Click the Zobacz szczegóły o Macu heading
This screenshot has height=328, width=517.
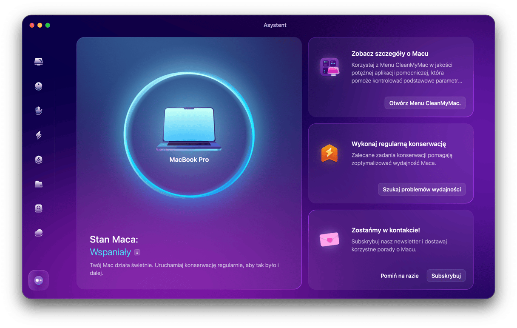[389, 54]
